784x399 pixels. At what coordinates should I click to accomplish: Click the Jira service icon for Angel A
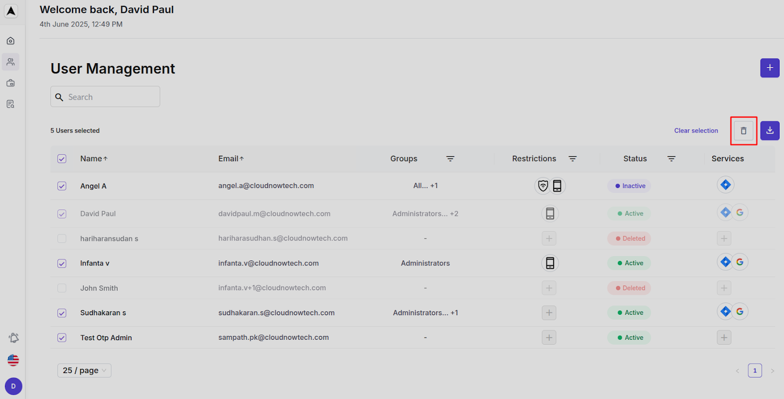pyautogui.click(x=726, y=185)
